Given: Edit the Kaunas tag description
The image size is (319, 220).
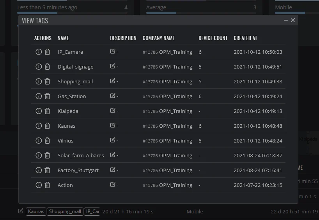Looking at the screenshot, I should (112, 125).
